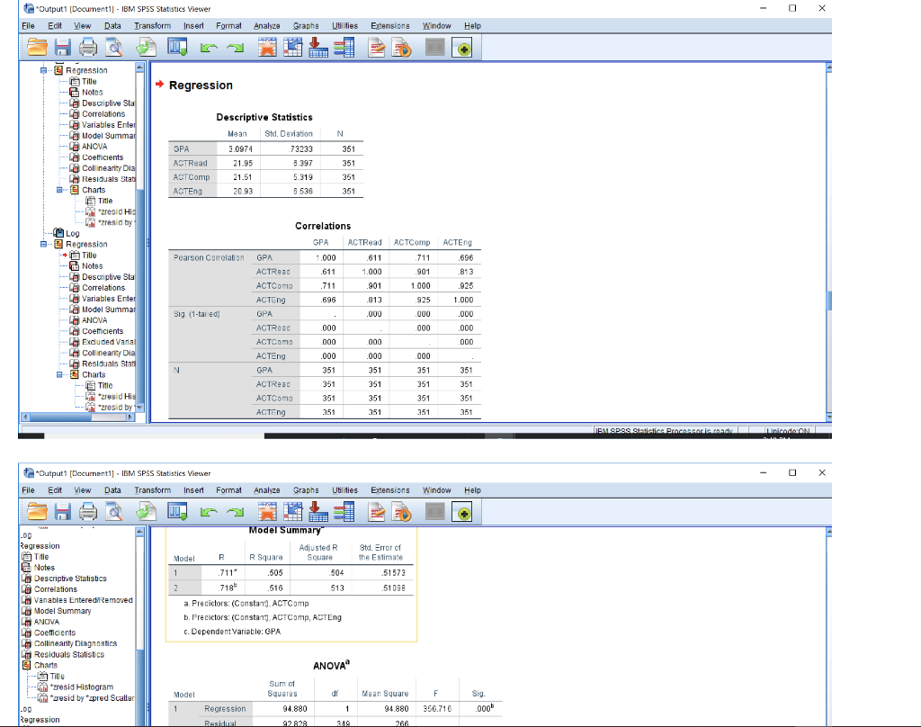This screenshot has width=921, height=727.
Task: Open the Print Preview icon
Action: tap(112, 48)
